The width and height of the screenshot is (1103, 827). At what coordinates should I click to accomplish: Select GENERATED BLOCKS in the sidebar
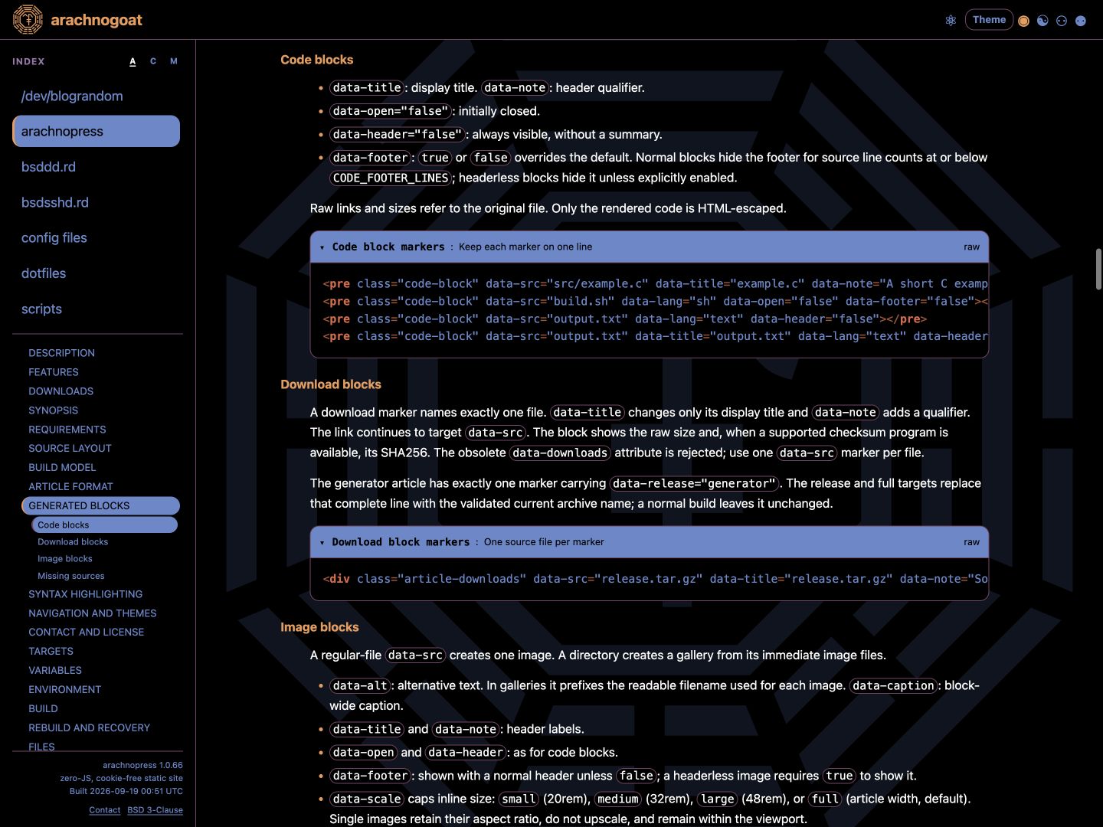point(101,505)
